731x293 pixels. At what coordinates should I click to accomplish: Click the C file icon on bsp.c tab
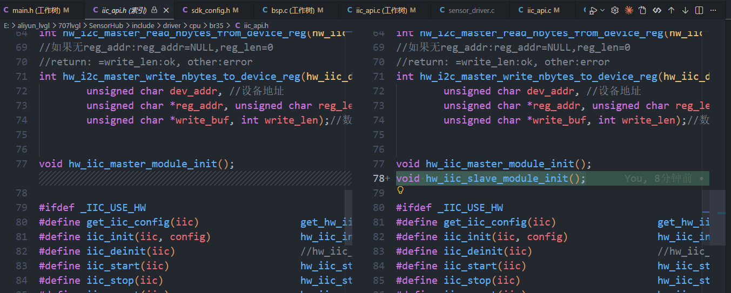[265, 10]
